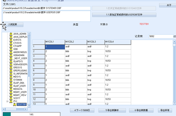Click the 导出所有 button

165,110
